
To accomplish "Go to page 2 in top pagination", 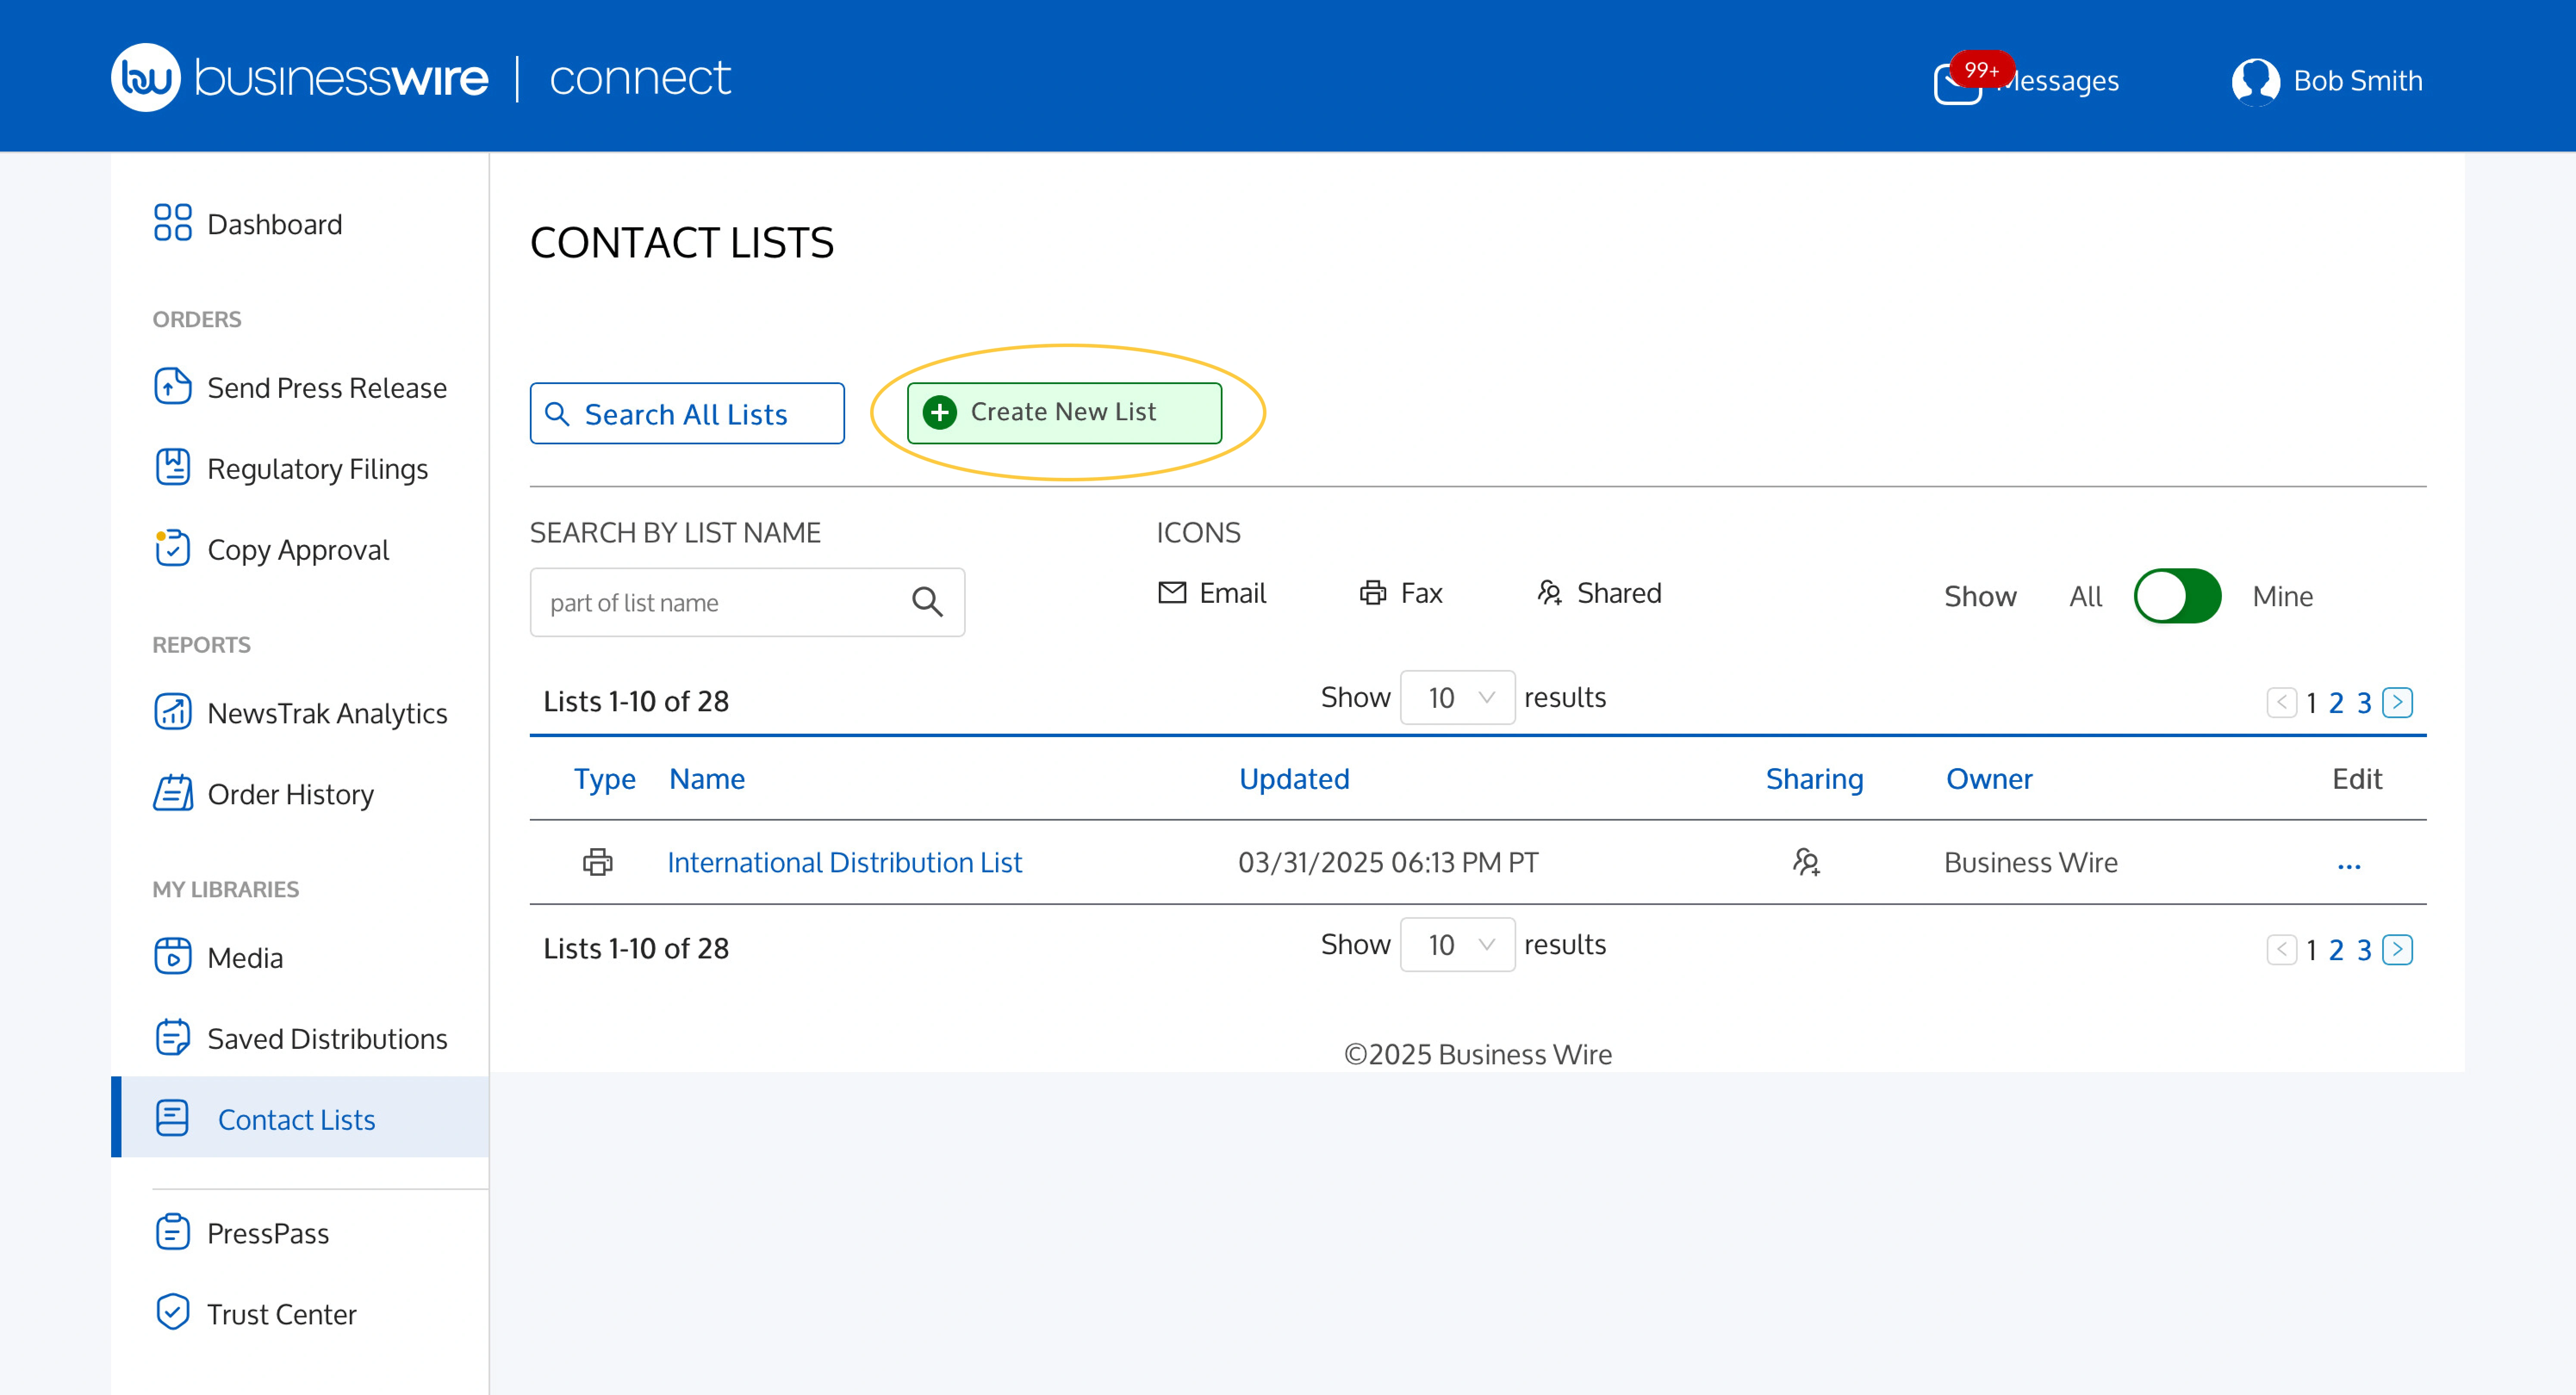I will coord(2336,704).
